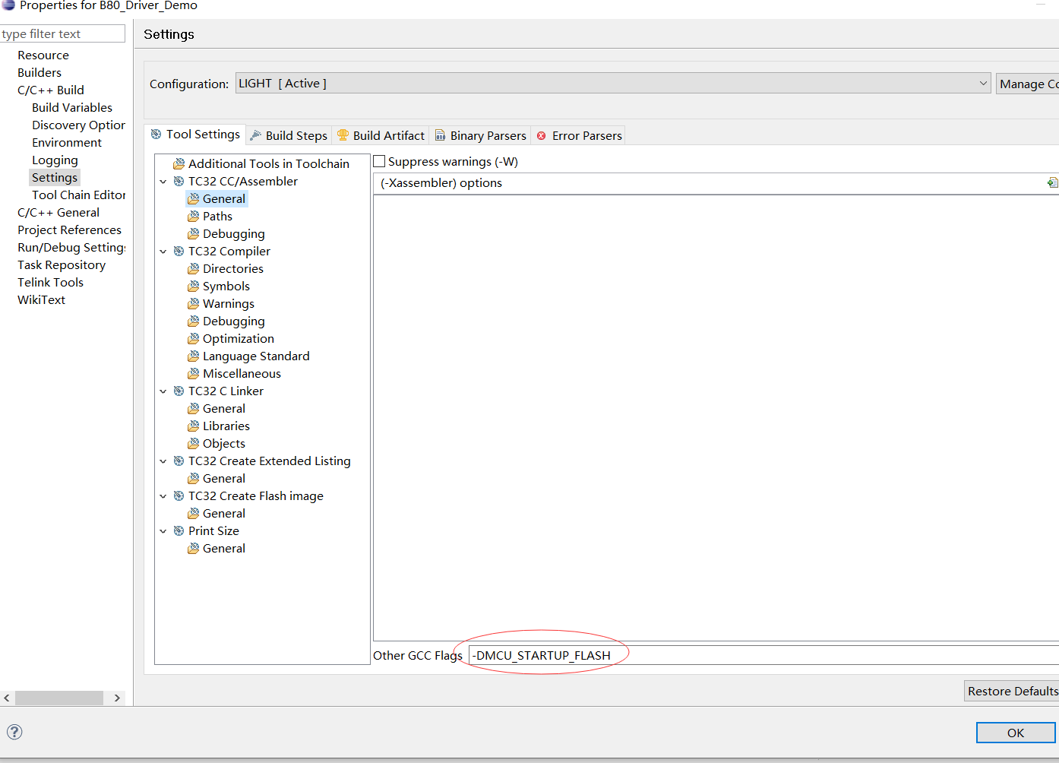Select C/C++ Build in the sidebar
1059x763 pixels.
point(51,90)
